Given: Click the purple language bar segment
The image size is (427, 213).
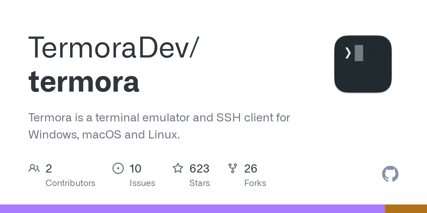Looking at the screenshot, I should pos(193,209).
